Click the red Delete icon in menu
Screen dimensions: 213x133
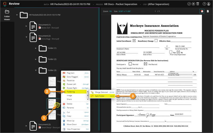click(x=64, y=104)
